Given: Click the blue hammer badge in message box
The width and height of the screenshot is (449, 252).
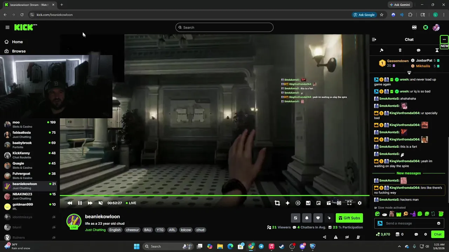Looking at the screenshot, I should 380,223.
